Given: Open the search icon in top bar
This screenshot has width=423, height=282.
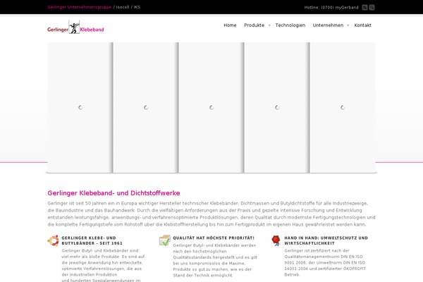Looking at the screenshot, I should coord(372,8).
